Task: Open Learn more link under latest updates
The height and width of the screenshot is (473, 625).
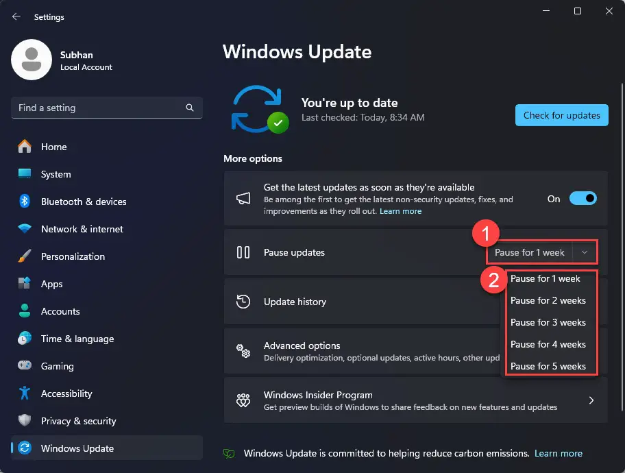Action: pyautogui.click(x=400, y=211)
